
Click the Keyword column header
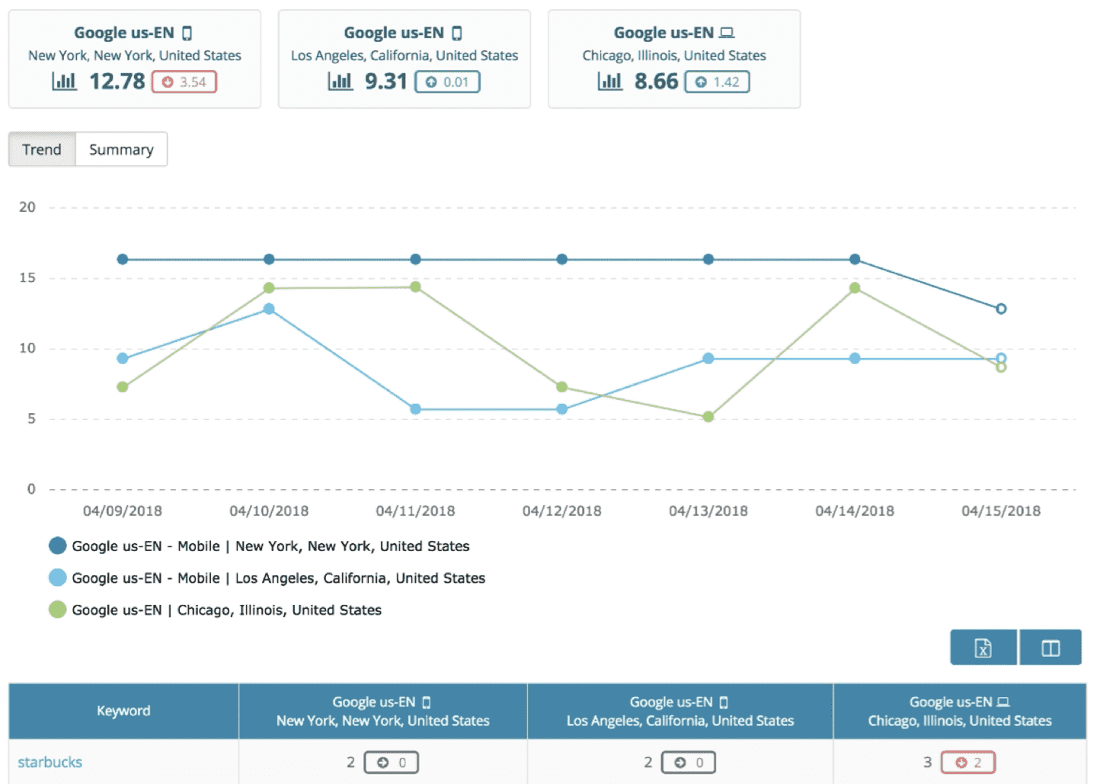tap(123, 711)
